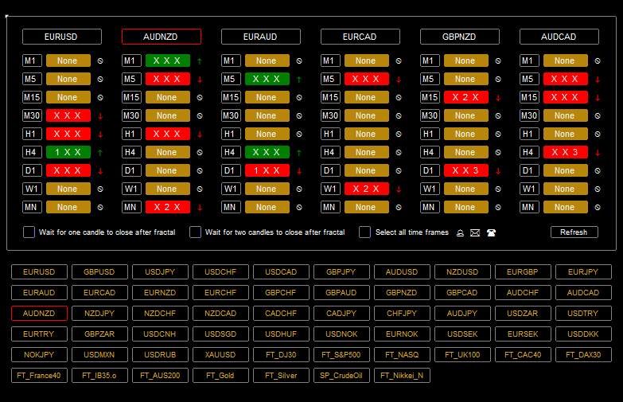Click green up arrow in AUDNZD M1 row

[200, 60]
